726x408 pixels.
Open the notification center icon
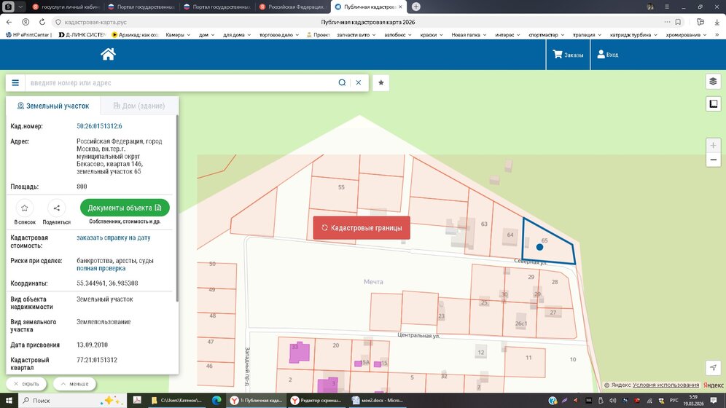[x=714, y=400]
